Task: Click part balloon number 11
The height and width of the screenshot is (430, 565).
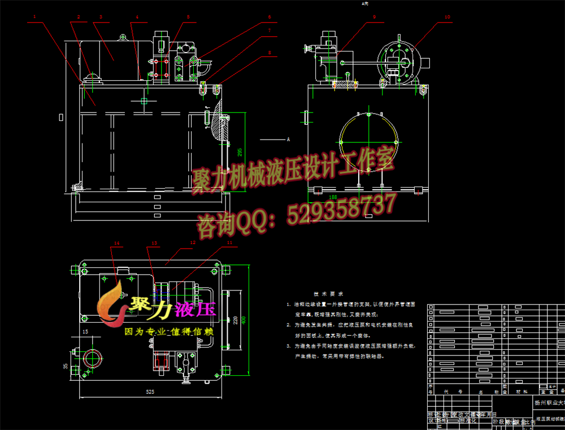Action: click(230, 242)
